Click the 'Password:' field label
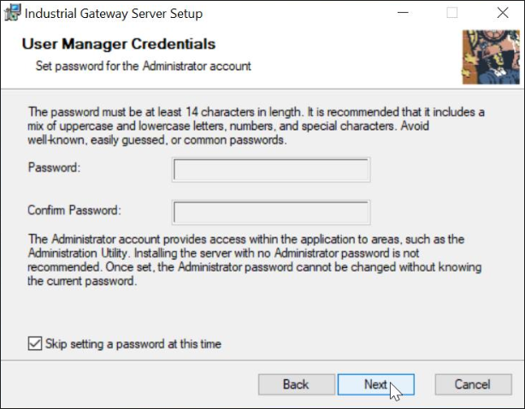 tap(54, 167)
